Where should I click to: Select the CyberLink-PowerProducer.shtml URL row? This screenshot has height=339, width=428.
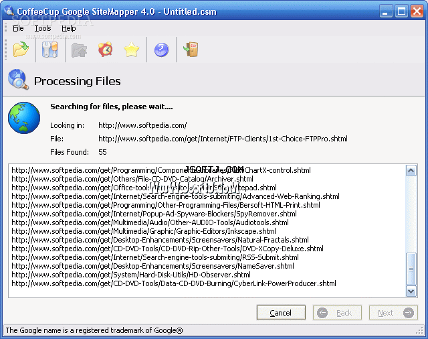pos(174,283)
